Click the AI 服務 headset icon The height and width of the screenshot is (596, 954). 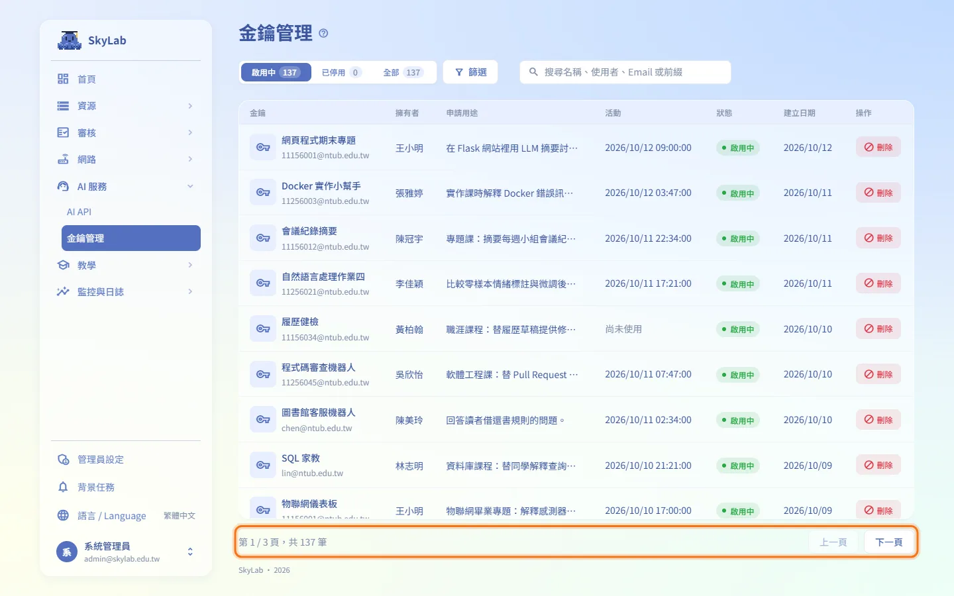click(x=63, y=187)
